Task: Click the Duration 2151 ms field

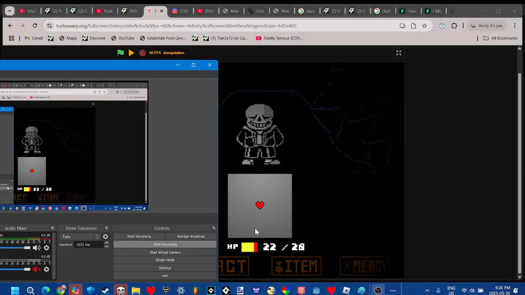Action: [89, 244]
